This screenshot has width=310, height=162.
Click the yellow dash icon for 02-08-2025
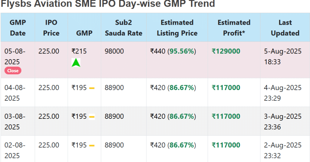[92, 146]
